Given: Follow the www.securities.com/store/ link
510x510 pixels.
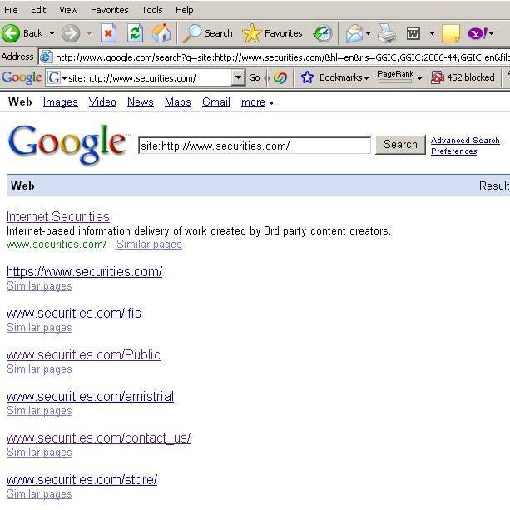Looking at the screenshot, I should (x=82, y=480).
